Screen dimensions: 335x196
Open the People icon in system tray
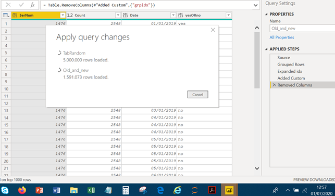(276, 190)
